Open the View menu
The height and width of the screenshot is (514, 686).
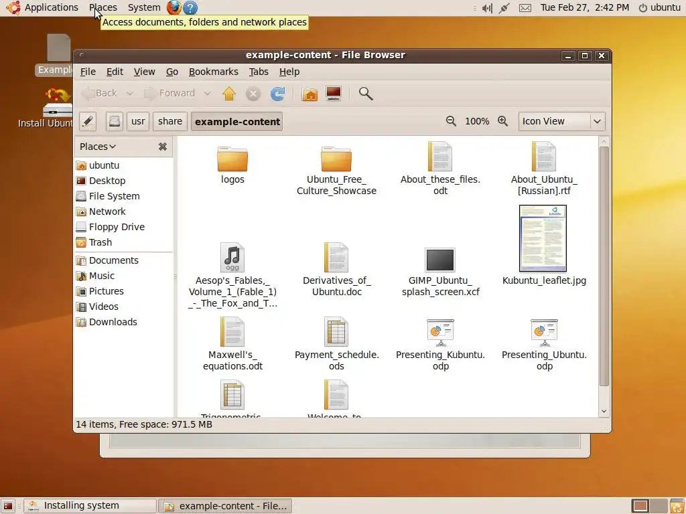pyautogui.click(x=145, y=72)
